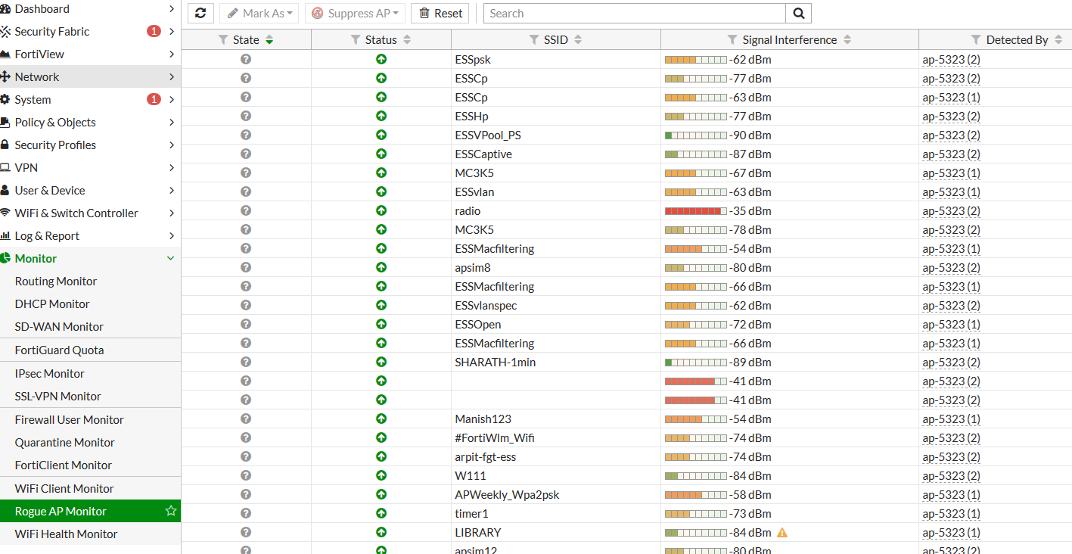
Task: Open the Mark As dropdown
Action: [x=259, y=13]
